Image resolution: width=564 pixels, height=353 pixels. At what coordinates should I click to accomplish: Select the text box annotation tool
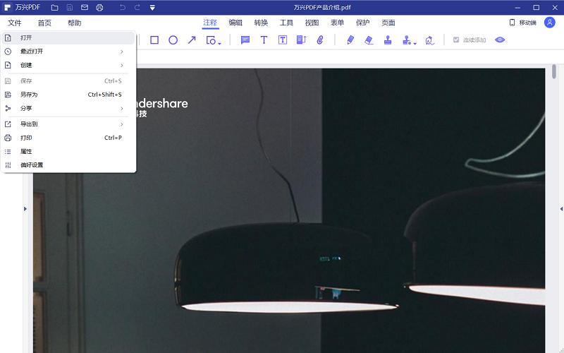coord(283,40)
